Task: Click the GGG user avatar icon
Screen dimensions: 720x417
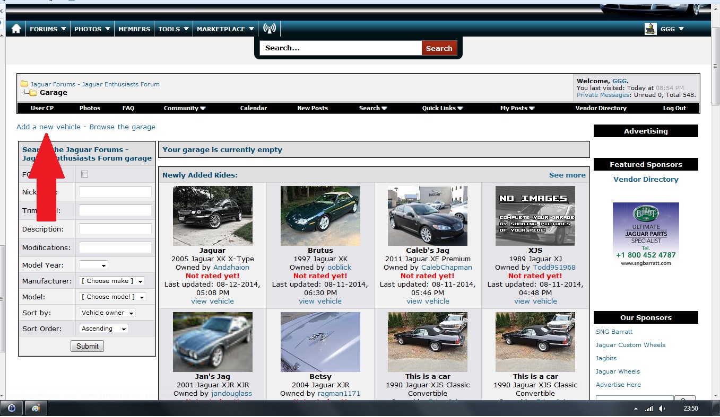Action: (x=650, y=29)
